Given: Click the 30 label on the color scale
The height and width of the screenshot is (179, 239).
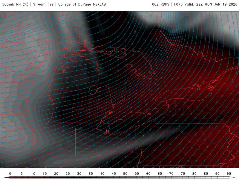Looking at the screenshot, I should click(79, 174).
